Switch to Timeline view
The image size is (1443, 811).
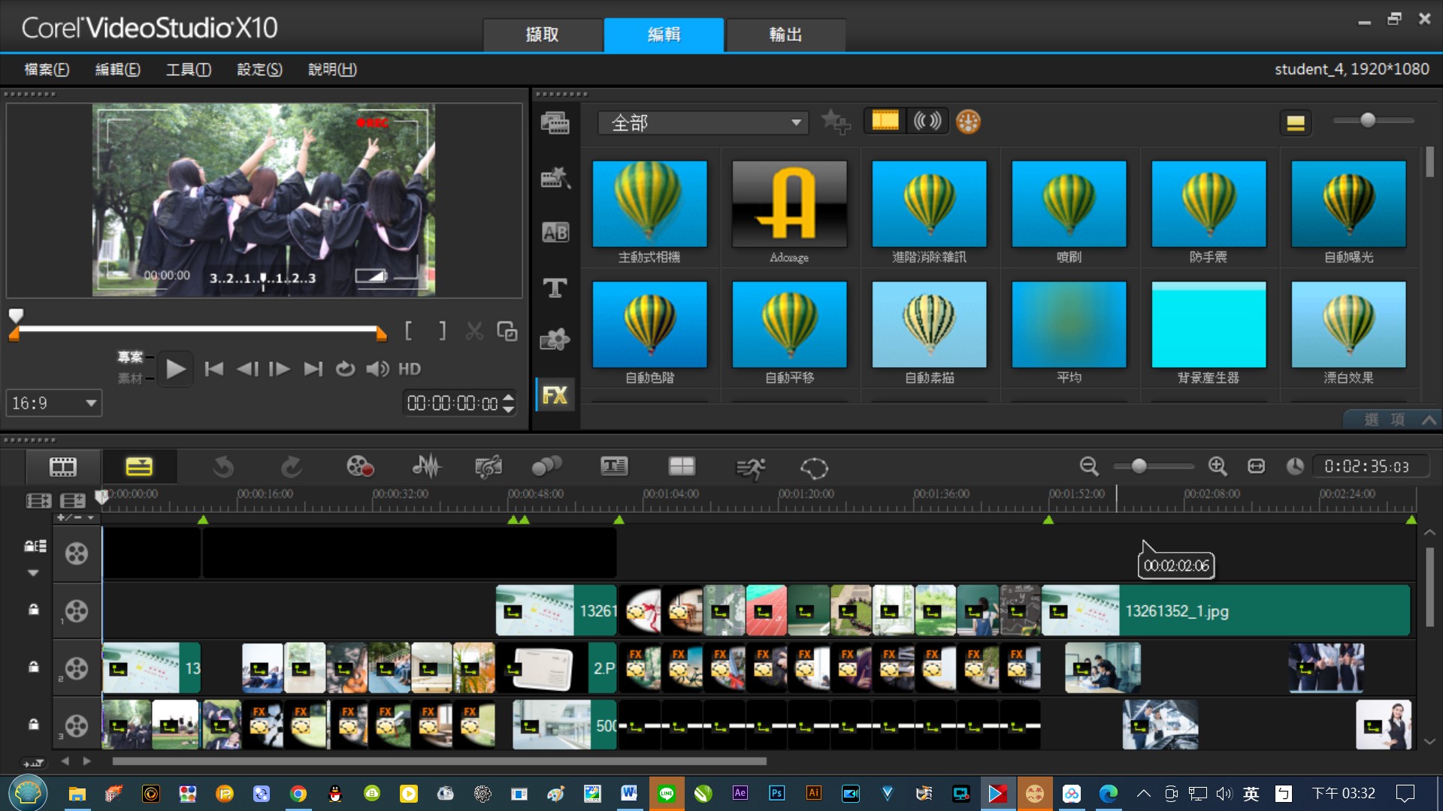click(x=139, y=467)
